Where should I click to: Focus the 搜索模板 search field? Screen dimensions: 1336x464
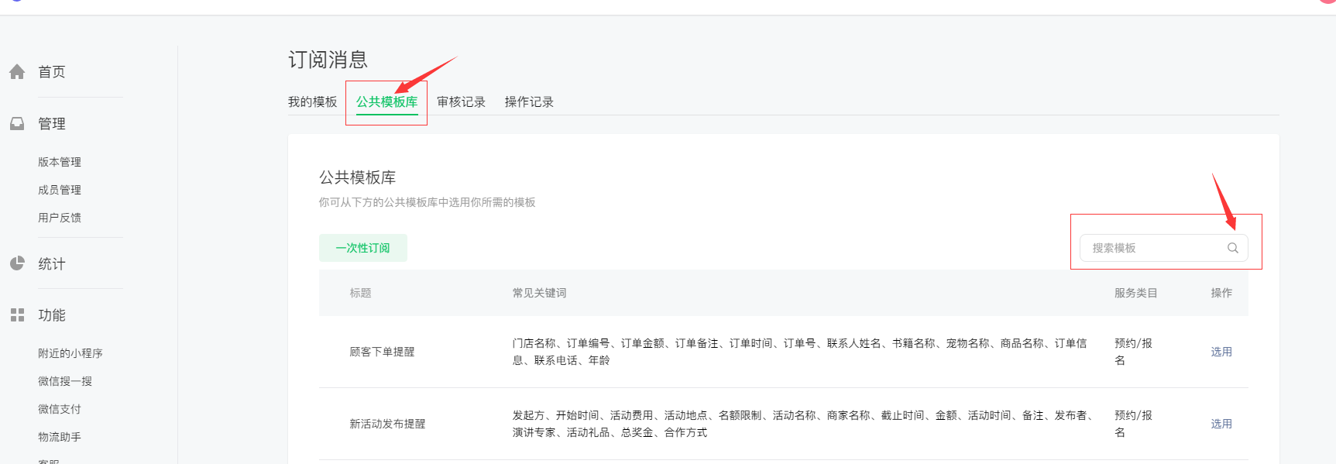click(x=1164, y=248)
